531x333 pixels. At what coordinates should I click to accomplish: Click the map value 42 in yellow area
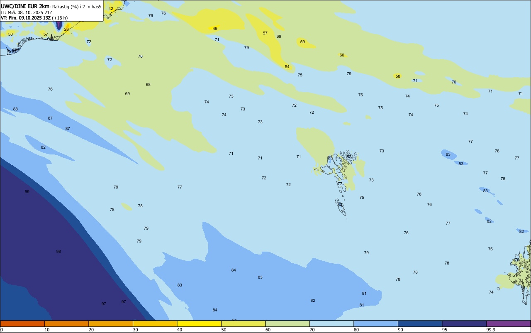(111, 9)
